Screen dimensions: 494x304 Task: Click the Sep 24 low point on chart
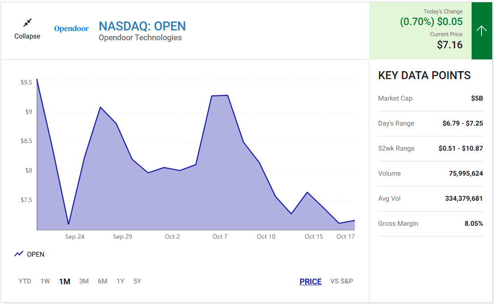[x=68, y=224]
